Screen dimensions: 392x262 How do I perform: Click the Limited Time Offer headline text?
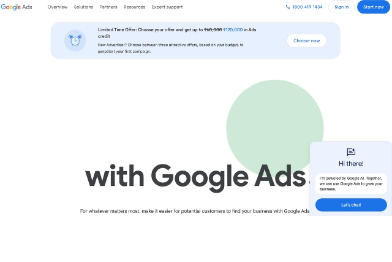click(x=177, y=33)
